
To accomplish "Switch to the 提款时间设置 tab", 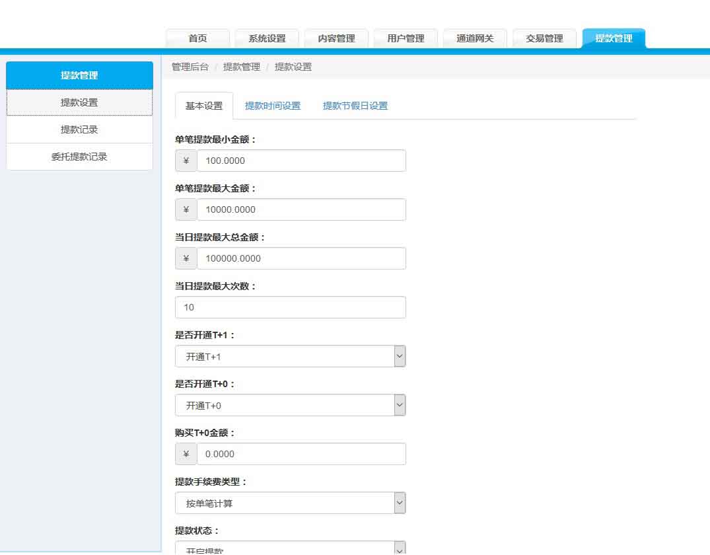I will 272,106.
